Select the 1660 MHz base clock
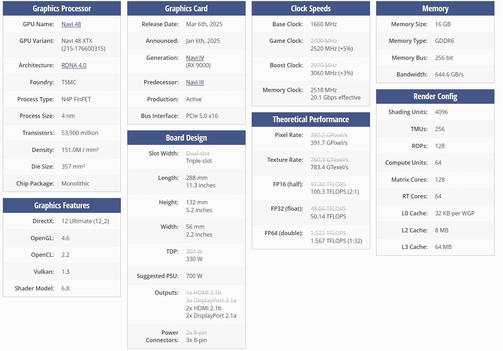The width and height of the screenshot is (503, 351). point(324,24)
